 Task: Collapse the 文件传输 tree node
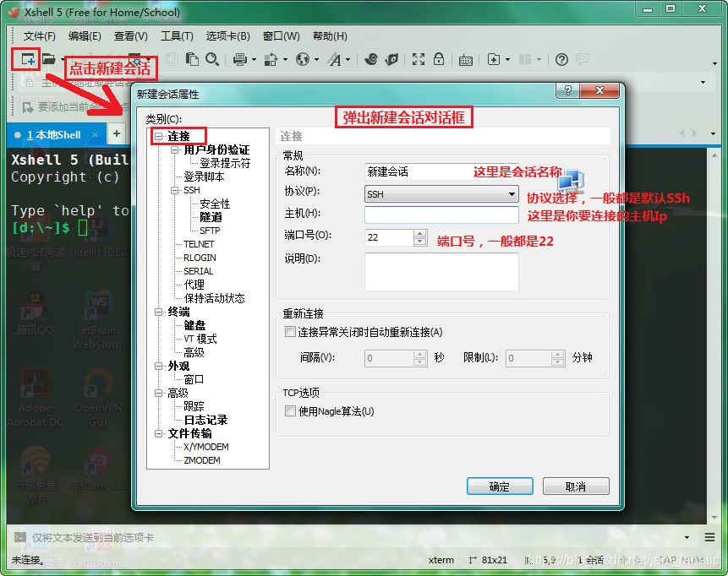[159, 433]
